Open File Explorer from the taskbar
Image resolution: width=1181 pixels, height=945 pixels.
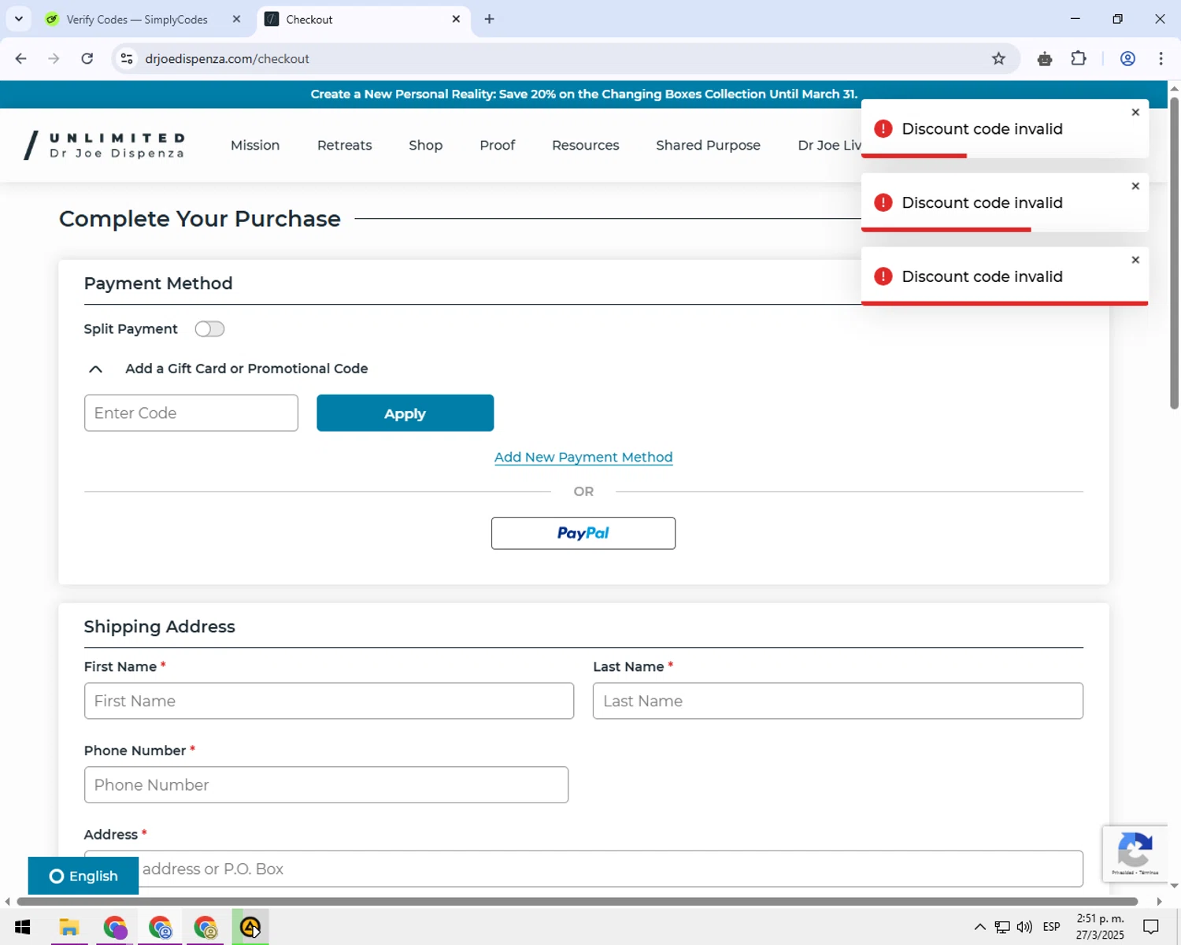(69, 927)
